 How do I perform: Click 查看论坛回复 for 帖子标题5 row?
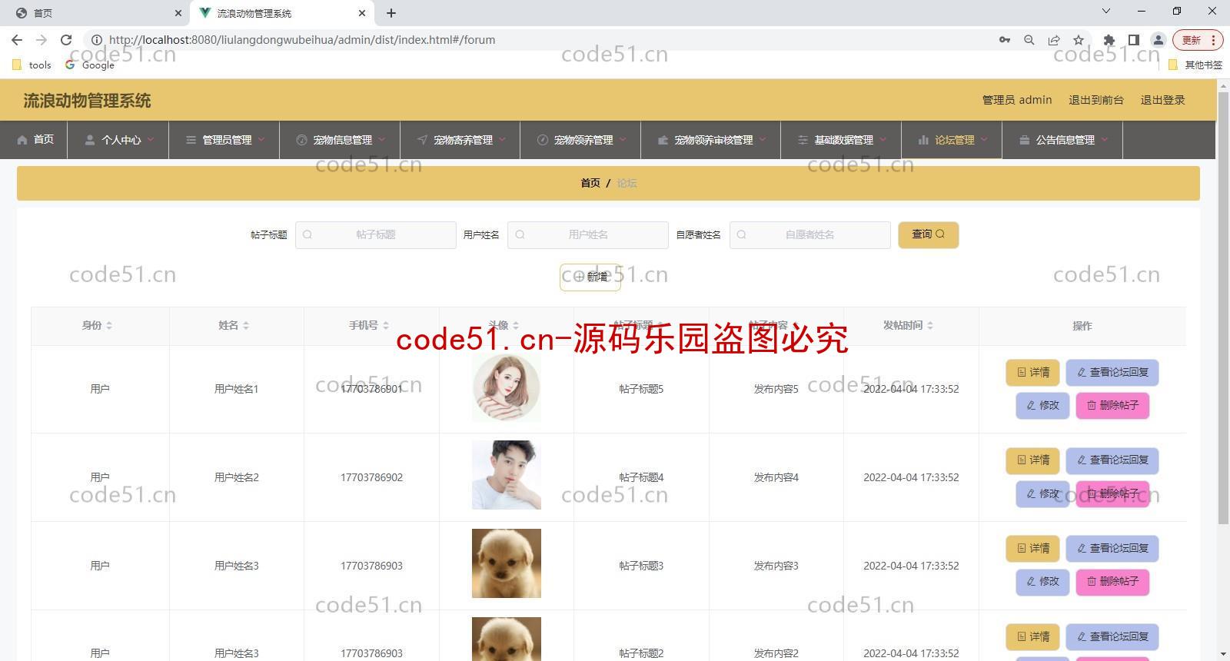click(1112, 373)
